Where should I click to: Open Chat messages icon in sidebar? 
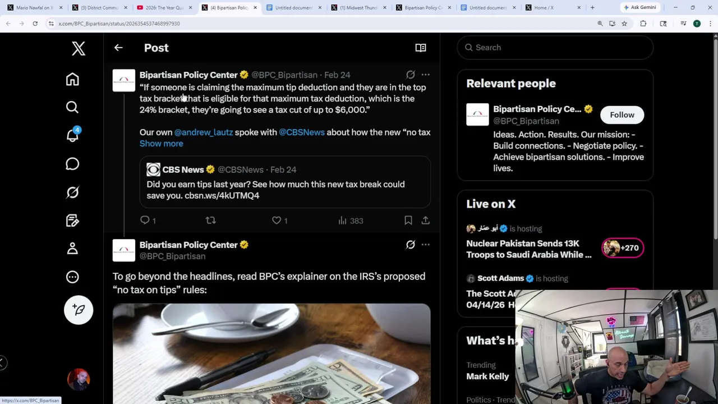click(72, 164)
